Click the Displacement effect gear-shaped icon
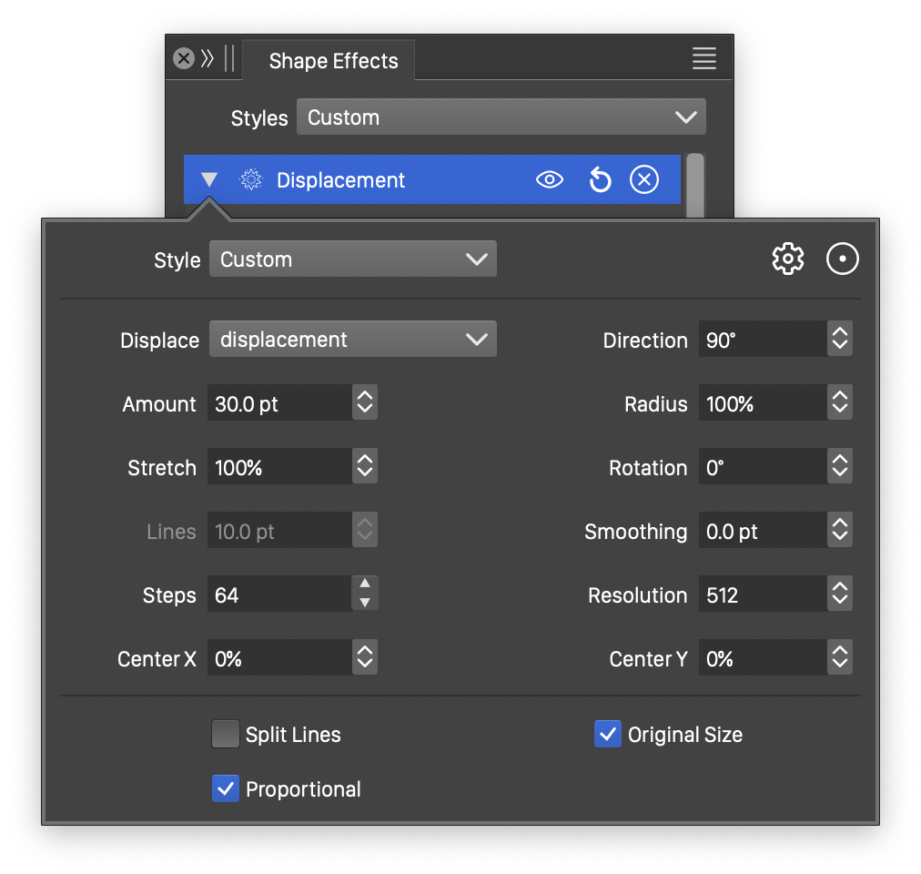 (x=250, y=180)
